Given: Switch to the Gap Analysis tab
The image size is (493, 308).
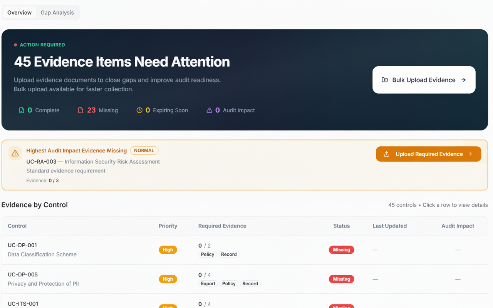Looking at the screenshot, I should tap(57, 12).
